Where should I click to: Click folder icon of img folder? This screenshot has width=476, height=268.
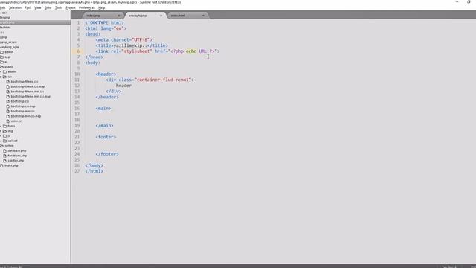(5, 131)
